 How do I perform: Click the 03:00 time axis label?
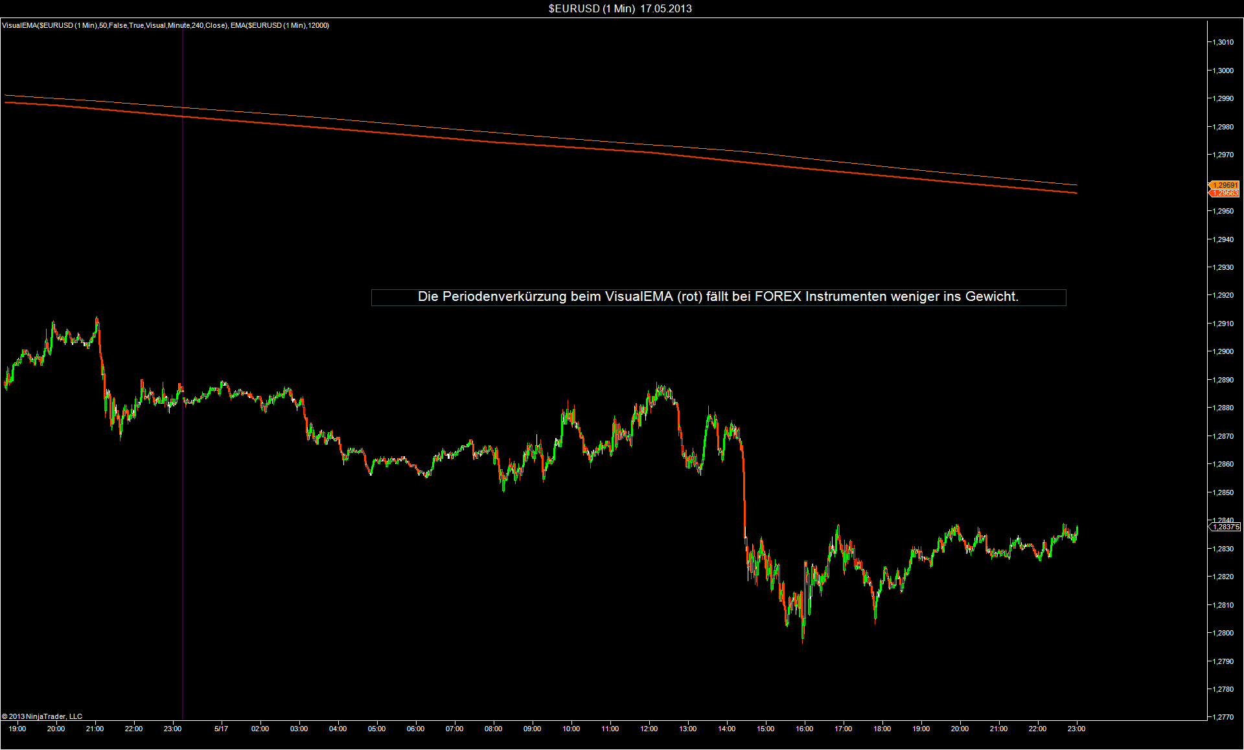pos(299,729)
